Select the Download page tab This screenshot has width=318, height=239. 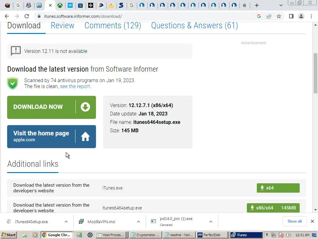click(24, 26)
